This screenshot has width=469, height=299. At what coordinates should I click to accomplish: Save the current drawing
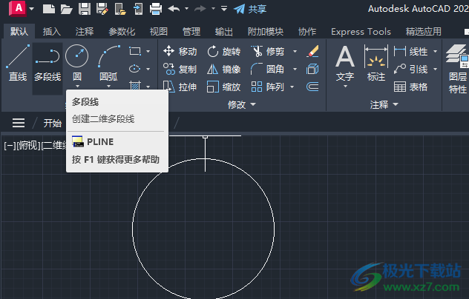pyautogui.click(x=85, y=9)
